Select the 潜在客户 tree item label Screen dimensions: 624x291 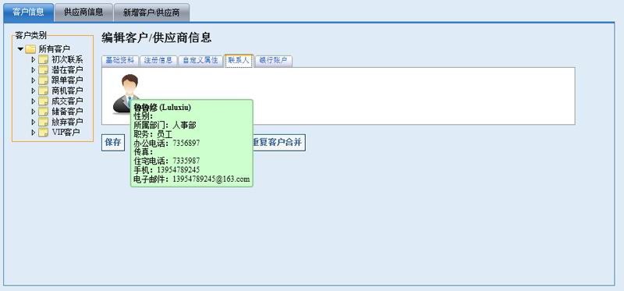point(67,70)
